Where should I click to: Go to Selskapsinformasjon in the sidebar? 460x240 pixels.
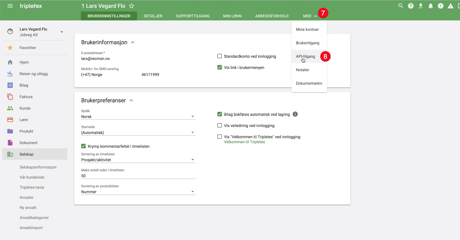coord(38,167)
